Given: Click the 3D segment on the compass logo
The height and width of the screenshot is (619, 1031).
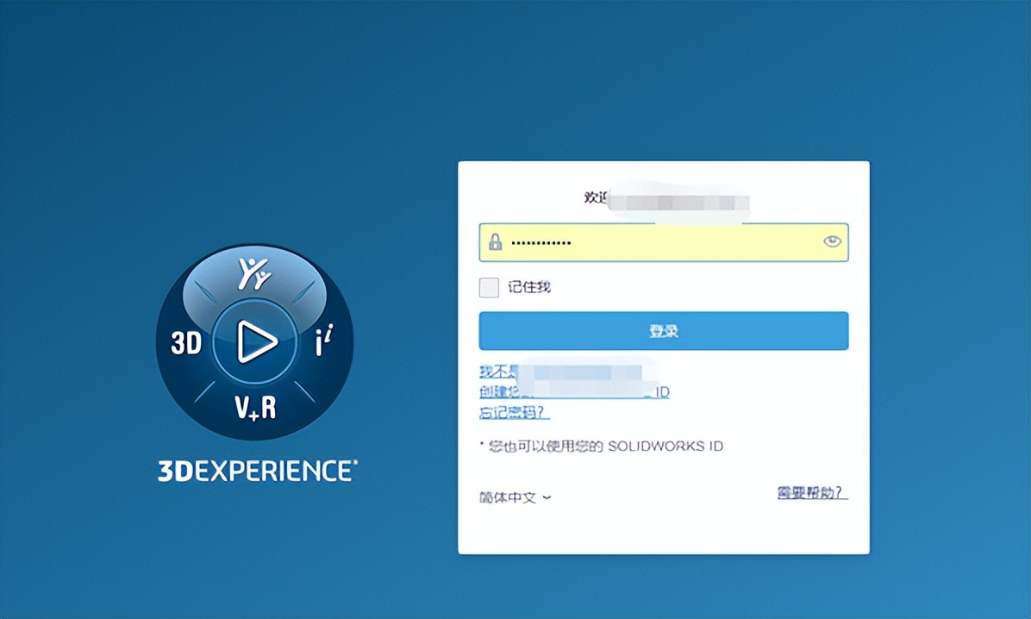Looking at the screenshot, I should pos(187,342).
